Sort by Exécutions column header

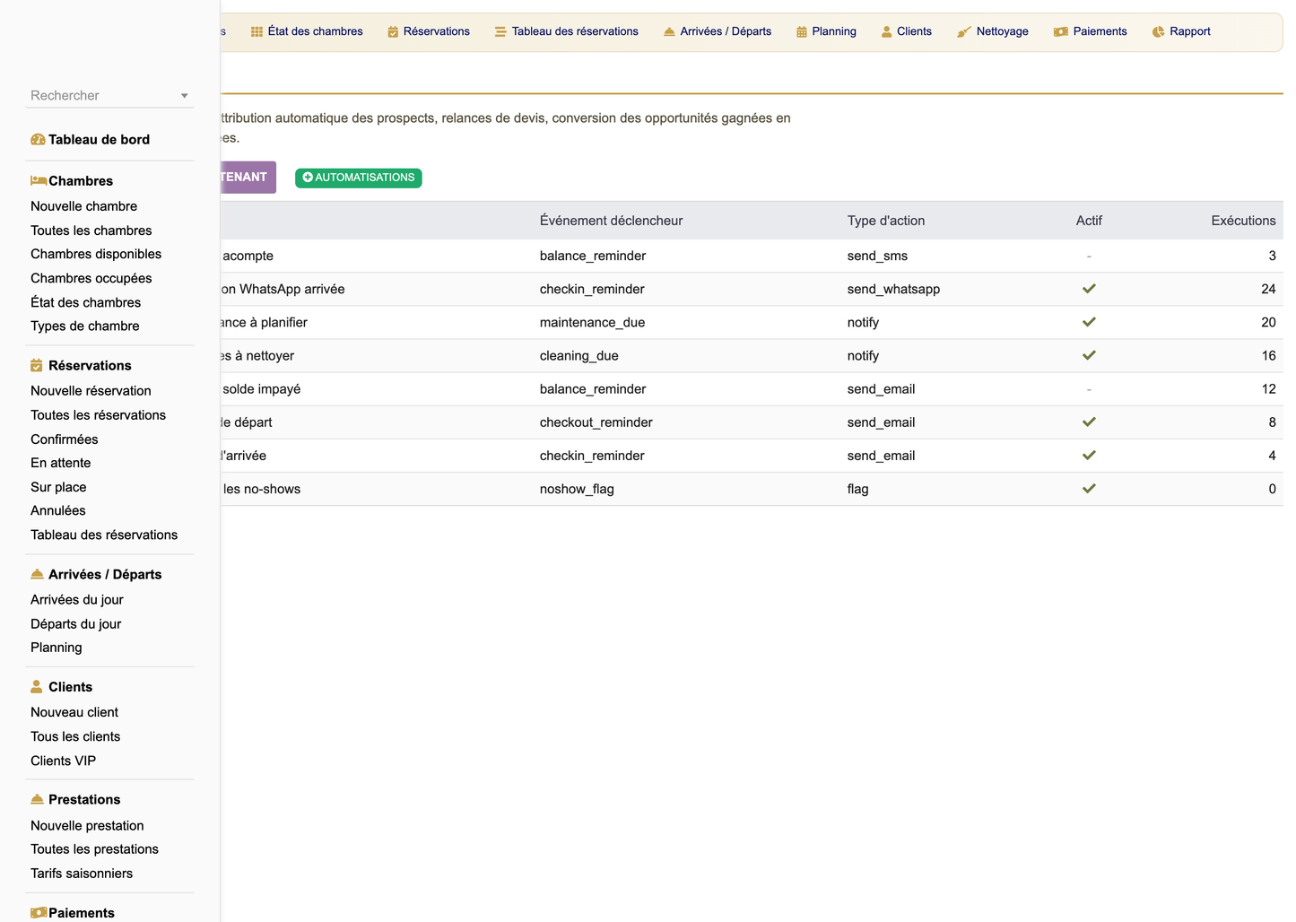[1243, 221]
